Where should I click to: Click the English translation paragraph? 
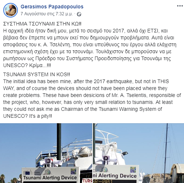[x=92, y=99]
